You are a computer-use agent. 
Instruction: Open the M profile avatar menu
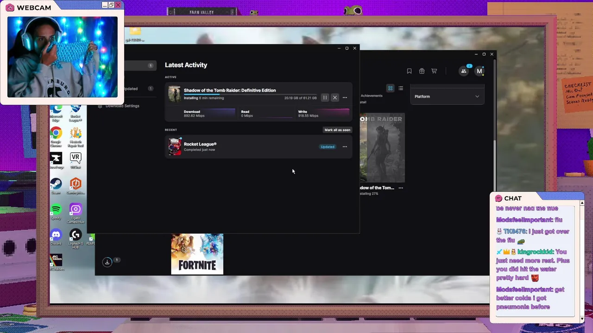point(479,71)
